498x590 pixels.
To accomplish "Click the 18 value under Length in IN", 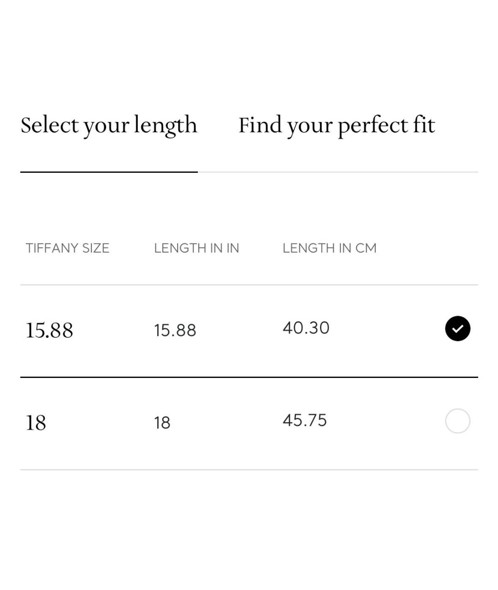I will [x=162, y=423].
